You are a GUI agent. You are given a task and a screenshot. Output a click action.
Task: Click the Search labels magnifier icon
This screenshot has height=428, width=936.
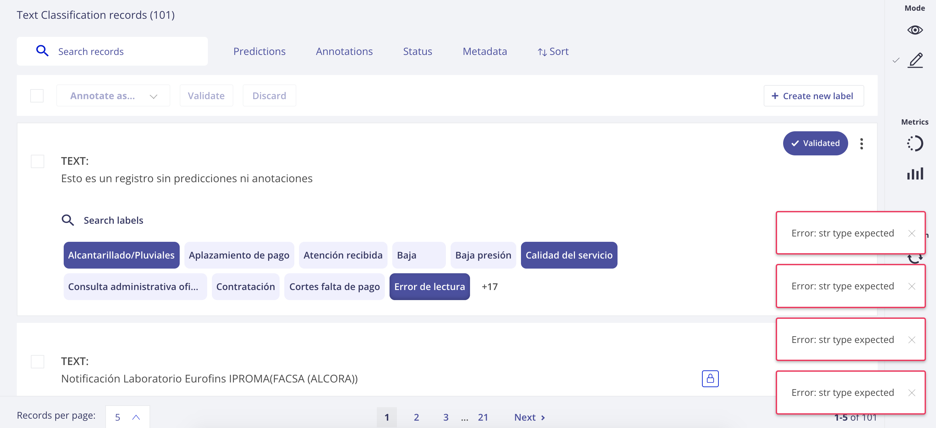(x=68, y=220)
